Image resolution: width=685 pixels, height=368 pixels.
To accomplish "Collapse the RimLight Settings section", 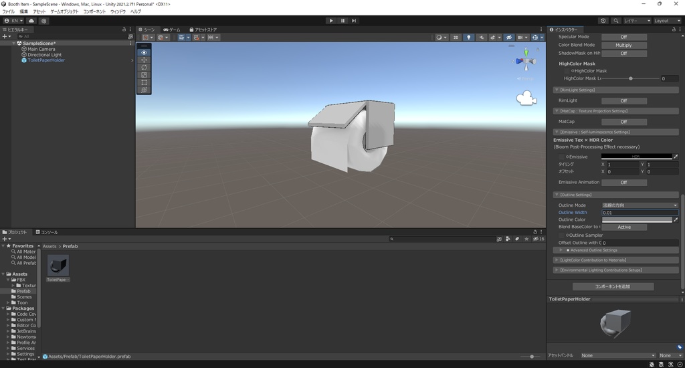I will coord(615,90).
